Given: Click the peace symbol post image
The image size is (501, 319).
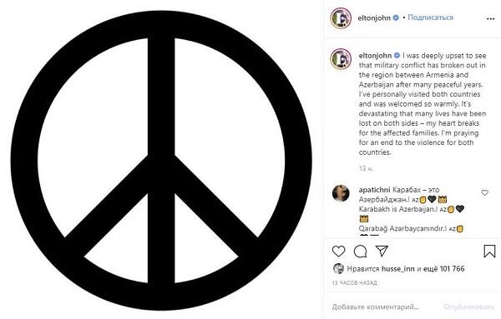Looking at the screenshot, I should [x=161, y=160].
